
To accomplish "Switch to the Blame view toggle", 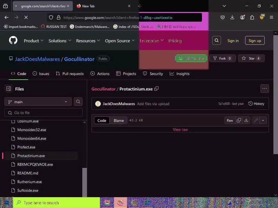I will (119, 121).
